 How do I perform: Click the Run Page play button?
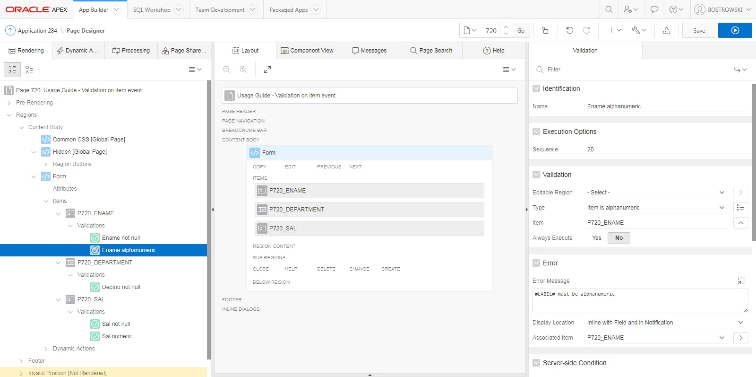[x=735, y=30]
